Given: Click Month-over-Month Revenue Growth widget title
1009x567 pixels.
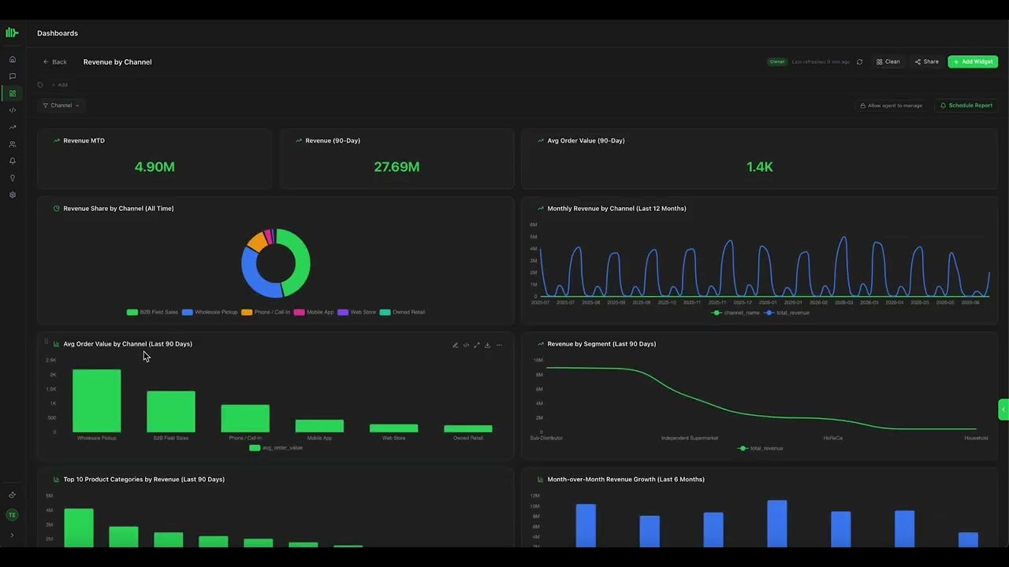Looking at the screenshot, I should point(626,480).
